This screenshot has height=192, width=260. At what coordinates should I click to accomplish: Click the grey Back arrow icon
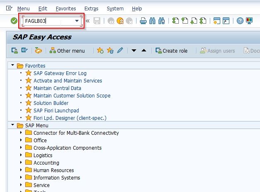coord(111,21)
